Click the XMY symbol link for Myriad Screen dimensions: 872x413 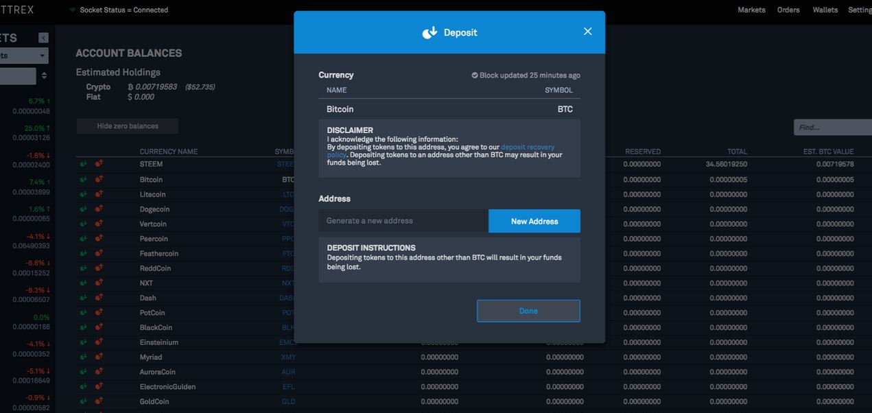[x=289, y=357]
